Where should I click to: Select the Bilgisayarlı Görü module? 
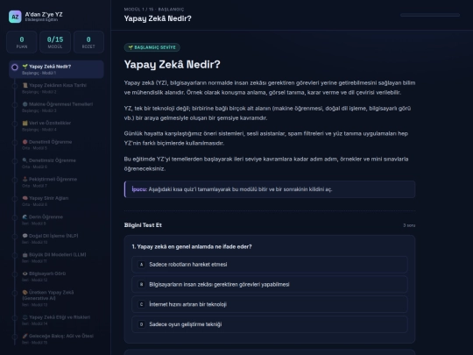56,276
